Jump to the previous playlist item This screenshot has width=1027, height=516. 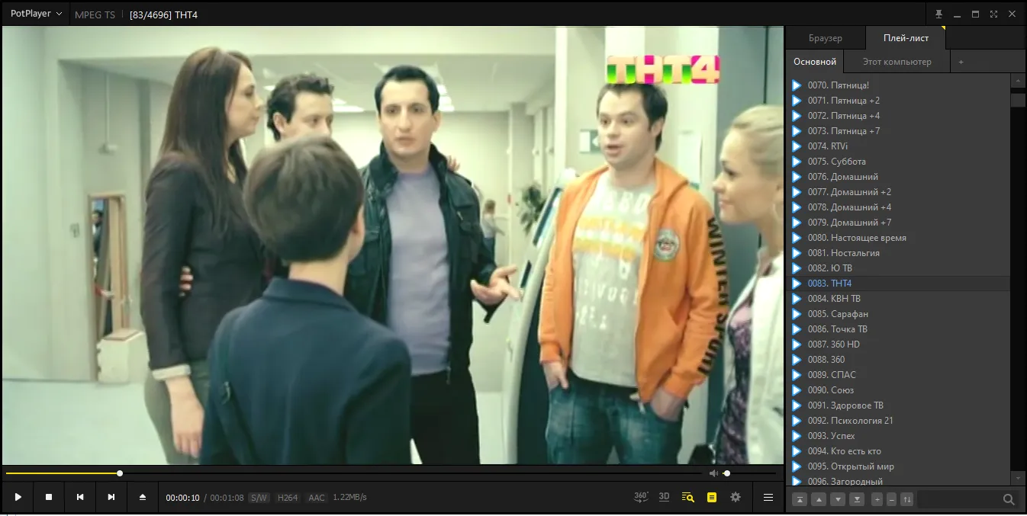pyautogui.click(x=80, y=497)
